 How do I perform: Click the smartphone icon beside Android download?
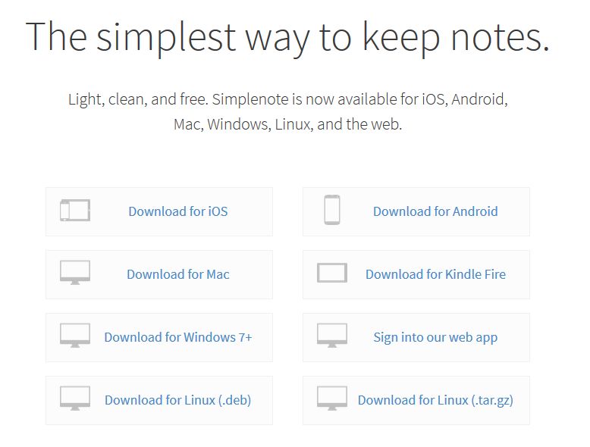tap(332, 210)
